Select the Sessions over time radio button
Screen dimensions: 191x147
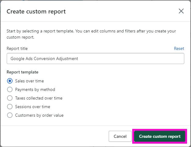pyautogui.click(x=10, y=107)
